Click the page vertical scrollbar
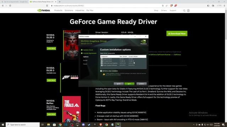 226,24
